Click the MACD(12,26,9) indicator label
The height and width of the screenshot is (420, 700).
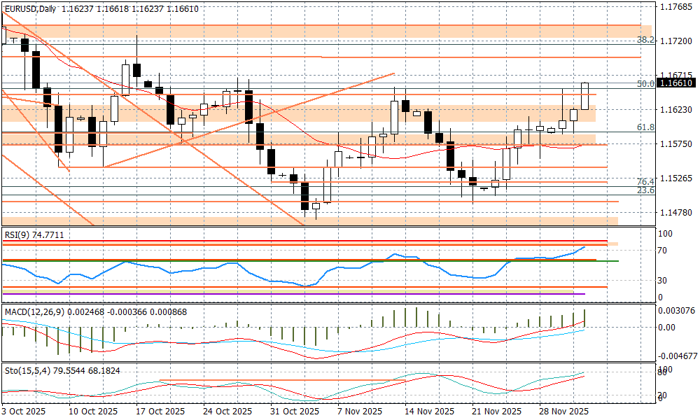[x=34, y=311]
